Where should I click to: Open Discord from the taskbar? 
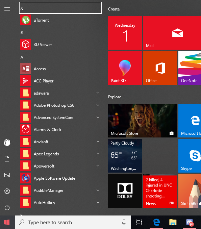[x=190, y=222]
